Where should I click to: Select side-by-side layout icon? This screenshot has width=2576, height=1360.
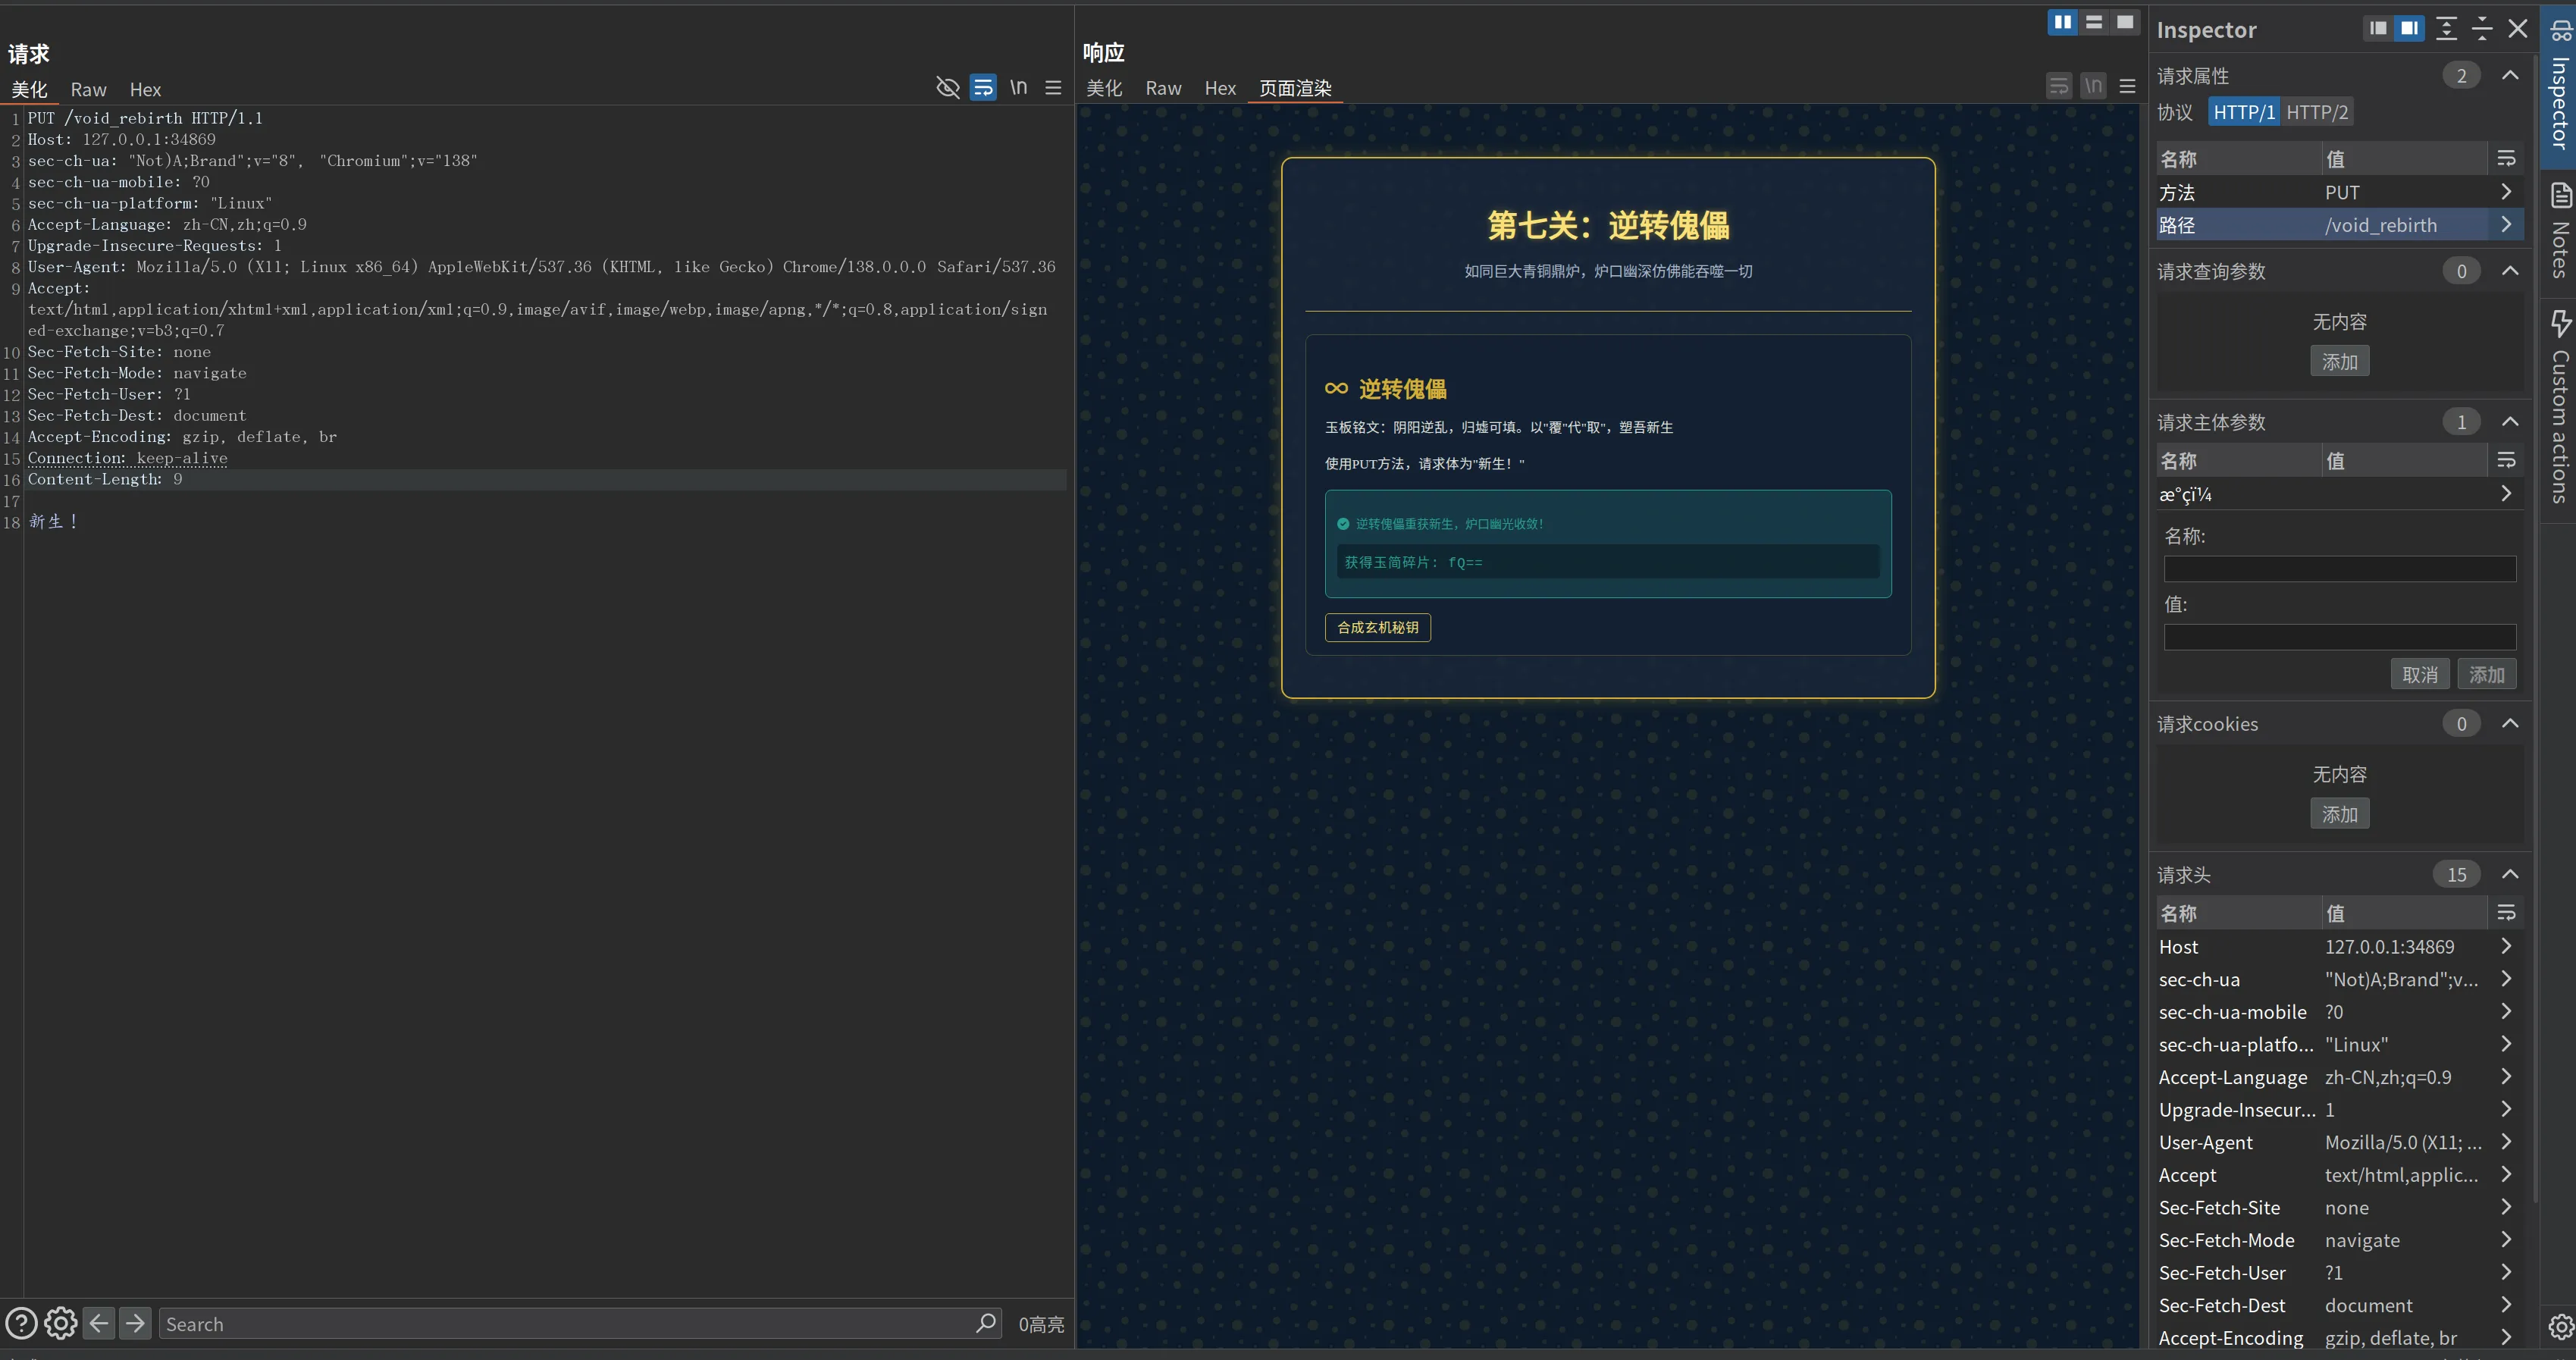(2062, 22)
